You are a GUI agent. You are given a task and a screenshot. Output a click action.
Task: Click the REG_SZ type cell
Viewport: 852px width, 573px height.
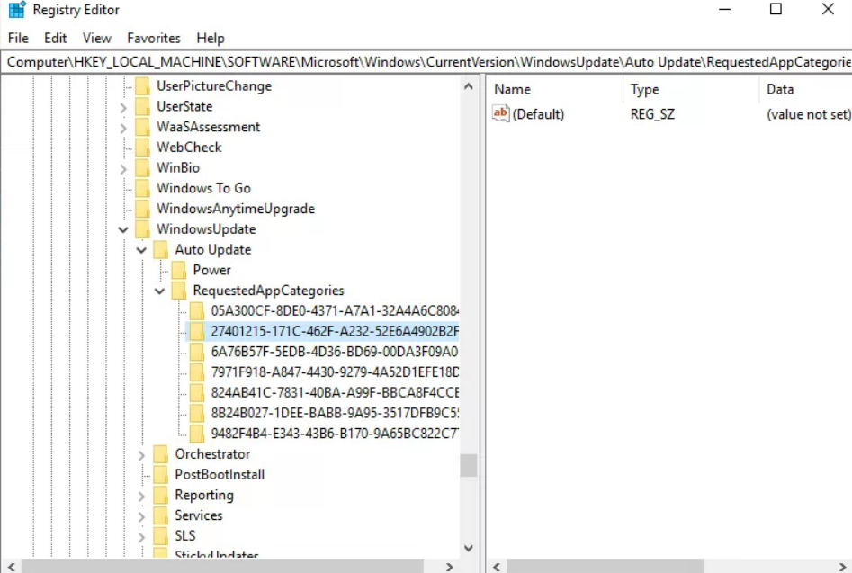tap(652, 114)
